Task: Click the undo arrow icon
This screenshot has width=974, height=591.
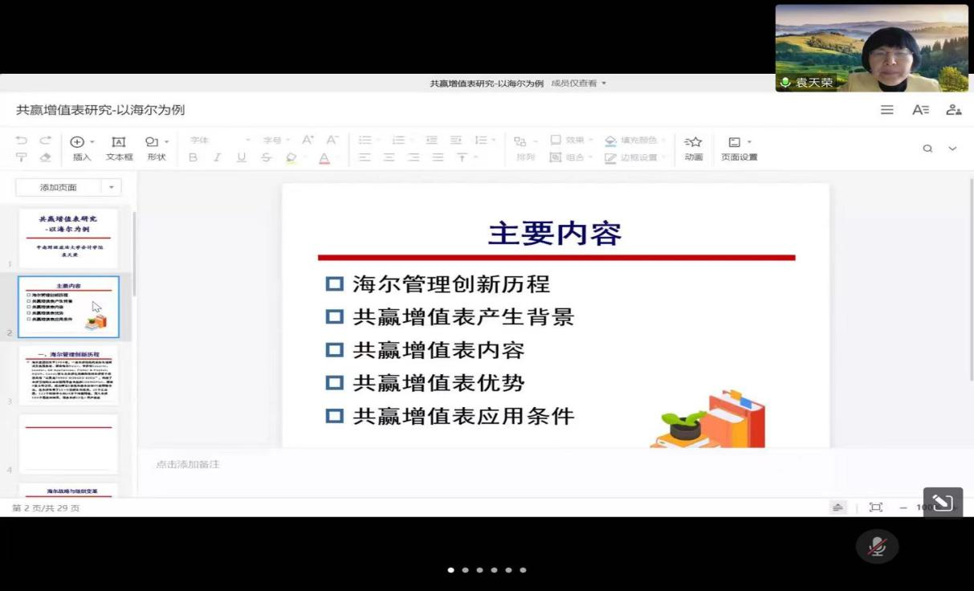Action: tap(22, 141)
